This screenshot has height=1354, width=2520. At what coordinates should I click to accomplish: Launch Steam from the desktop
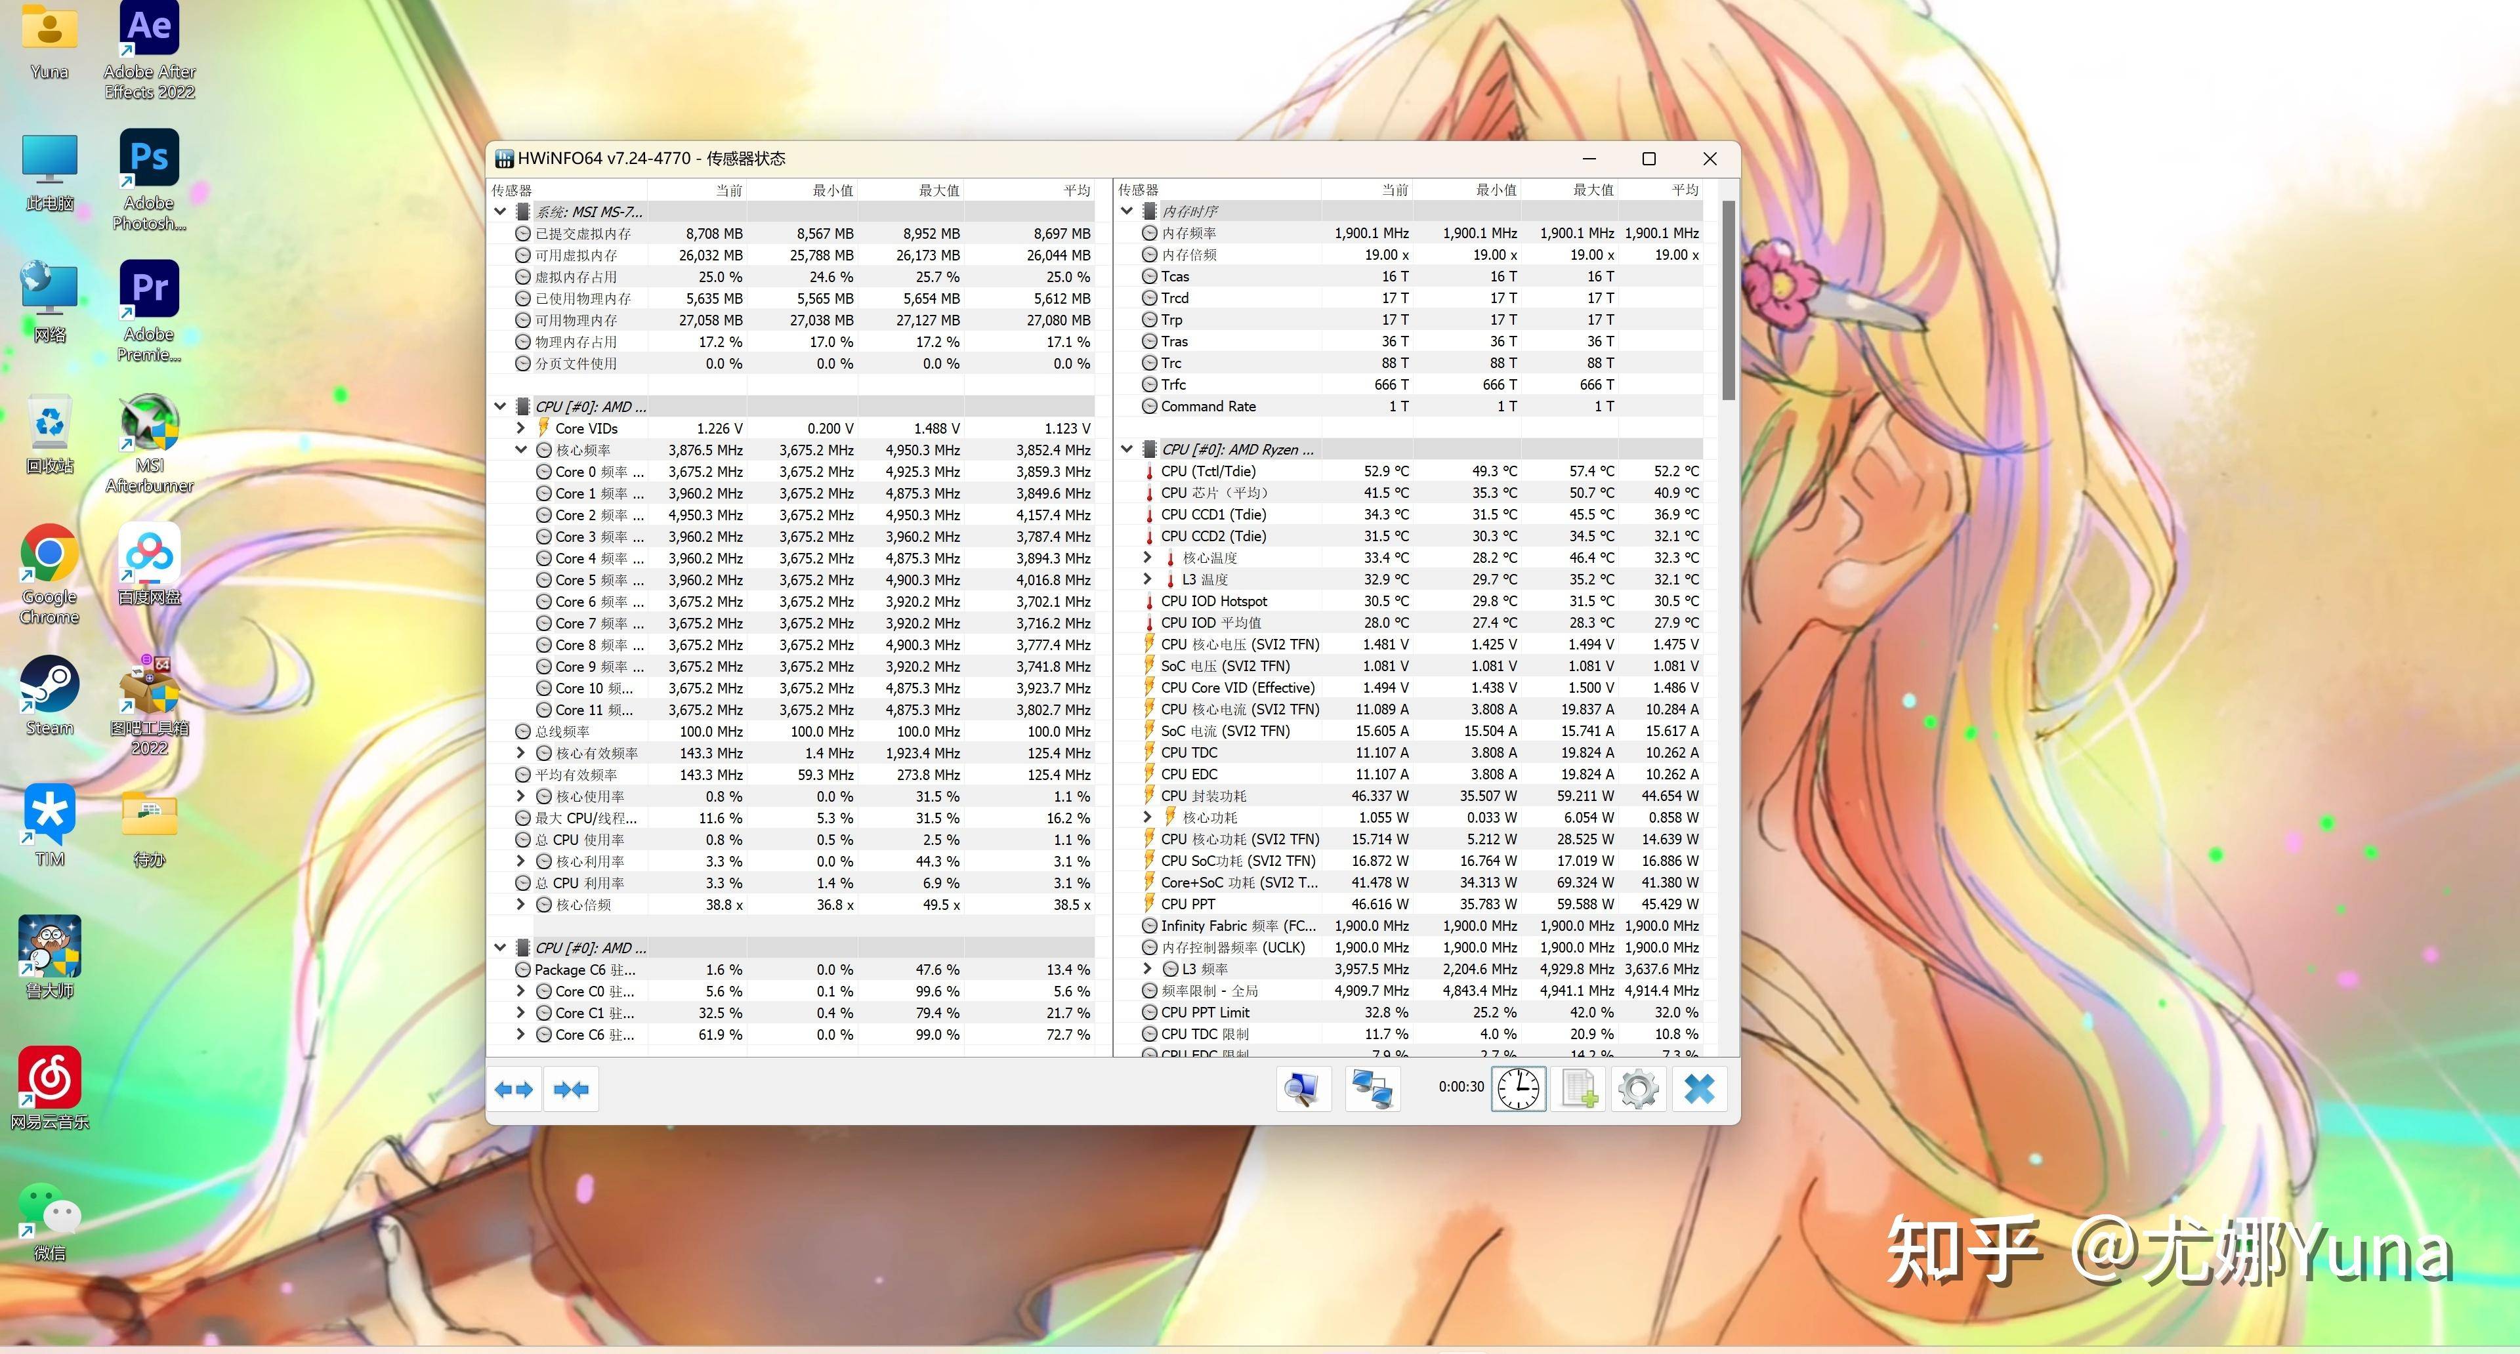[x=50, y=695]
